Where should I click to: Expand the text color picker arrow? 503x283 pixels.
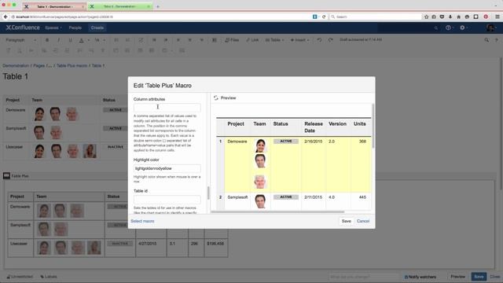click(89, 40)
